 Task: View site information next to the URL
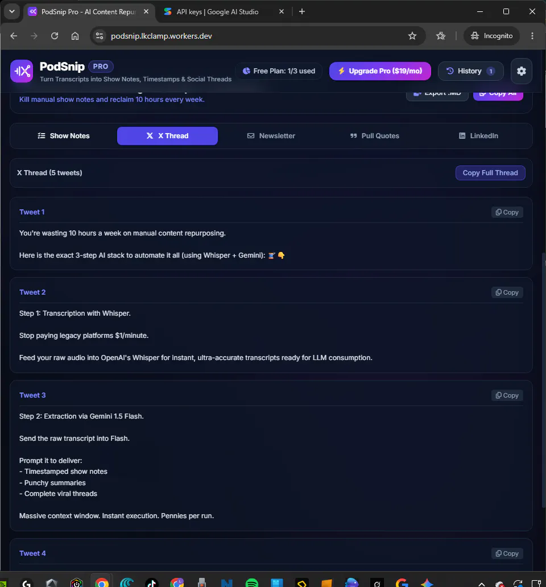coord(100,36)
